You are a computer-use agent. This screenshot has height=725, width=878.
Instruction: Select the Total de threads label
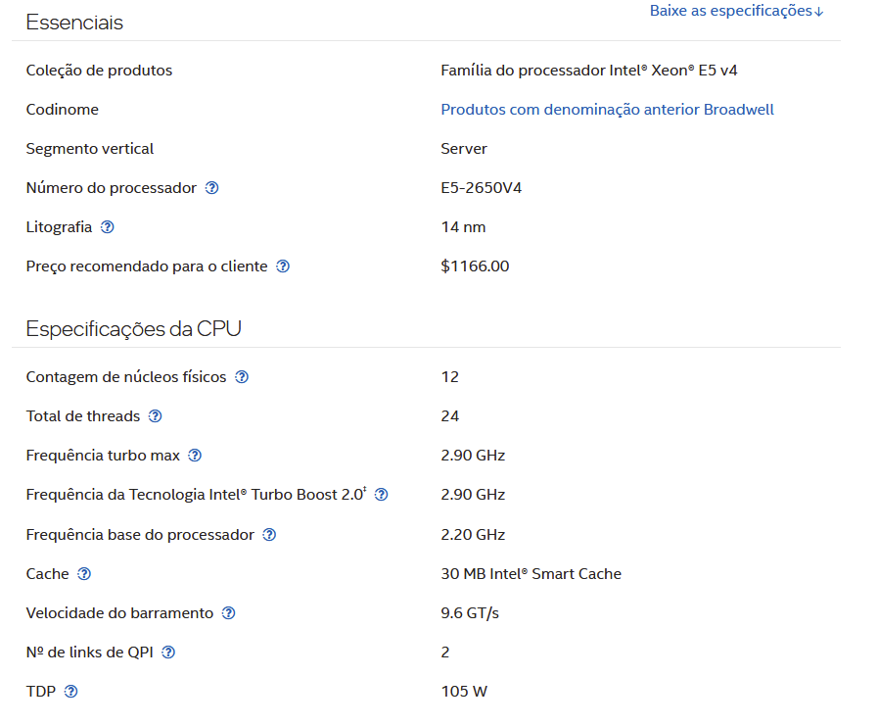83,415
